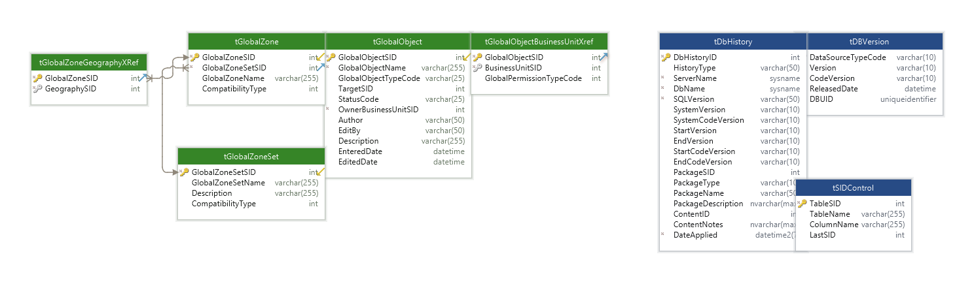
Task: Select the GlobalZoneSetName column row
Action: click(228, 183)
